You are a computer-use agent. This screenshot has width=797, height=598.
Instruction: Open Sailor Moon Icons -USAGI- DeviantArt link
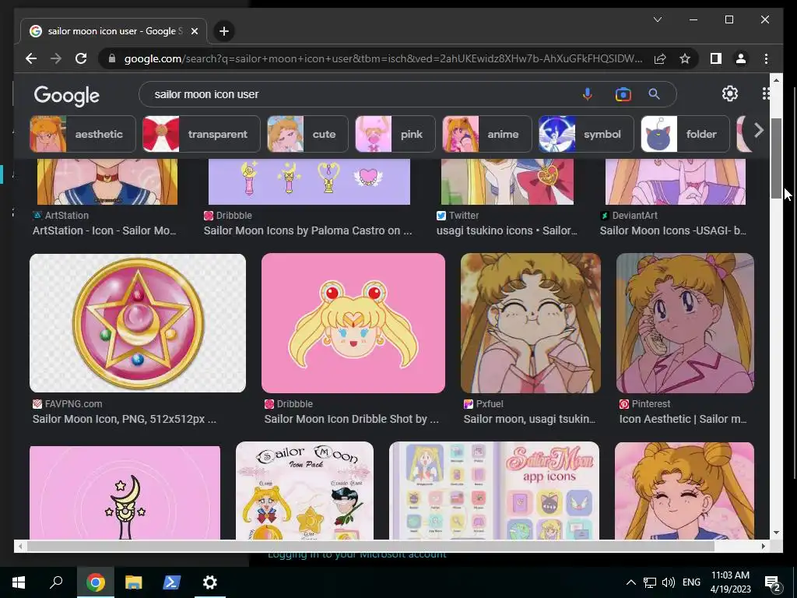(x=673, y=230)
